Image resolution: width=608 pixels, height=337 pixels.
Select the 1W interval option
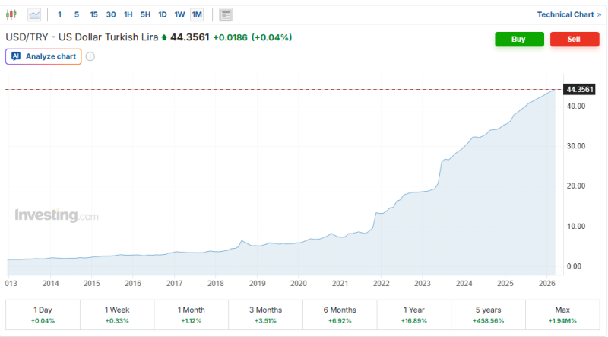pyautogui.click(x=179, y=14)
